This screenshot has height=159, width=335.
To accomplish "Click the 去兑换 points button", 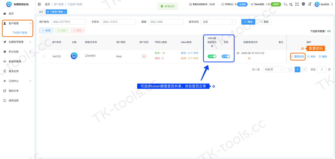I will coord(242,4).
